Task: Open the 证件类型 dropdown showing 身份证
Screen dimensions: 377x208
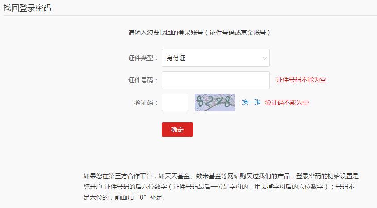Action: pos(215,58)
